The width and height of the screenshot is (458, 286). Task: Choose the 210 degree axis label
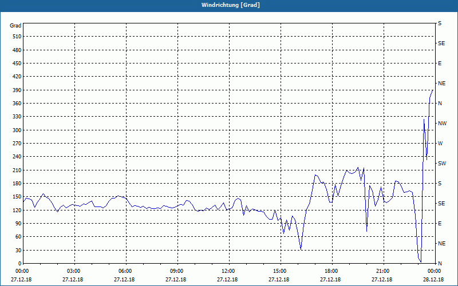(x=17, y=170)
